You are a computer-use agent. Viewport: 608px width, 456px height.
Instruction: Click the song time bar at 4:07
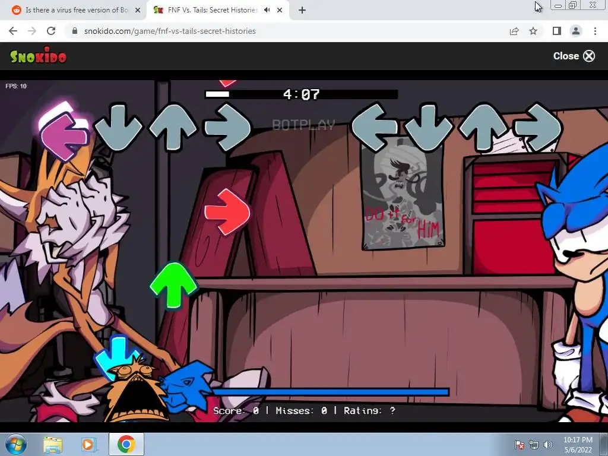pyautogui.click(x=301, y=94)
